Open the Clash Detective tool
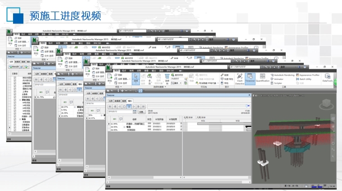 (239, 78)
